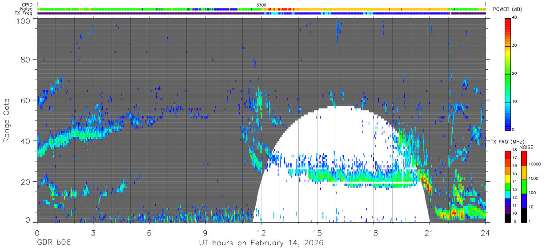
Task: Click the 'Range Gate' axis label
Action: coord(7,120)
